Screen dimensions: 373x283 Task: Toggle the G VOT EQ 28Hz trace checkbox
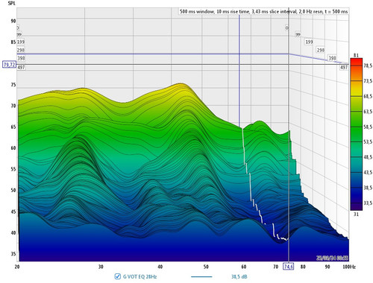pos(118,276)
